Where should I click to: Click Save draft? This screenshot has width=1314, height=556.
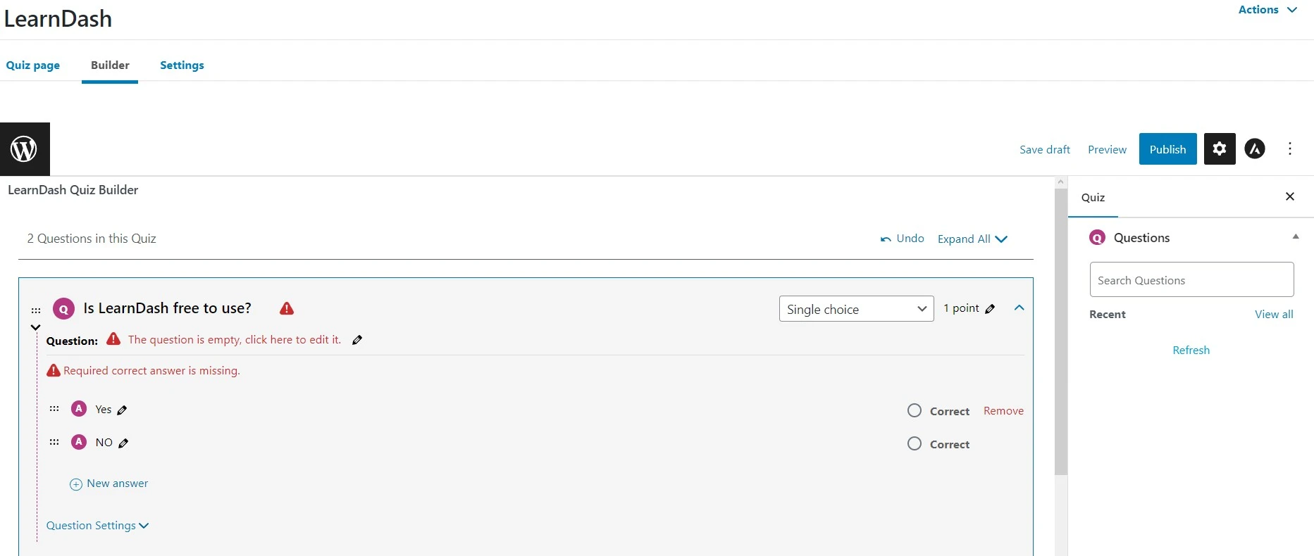click(1045, 149)
